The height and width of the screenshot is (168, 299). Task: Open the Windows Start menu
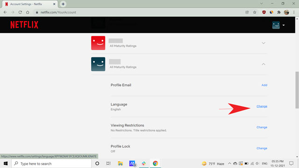(x=6, y=163)
